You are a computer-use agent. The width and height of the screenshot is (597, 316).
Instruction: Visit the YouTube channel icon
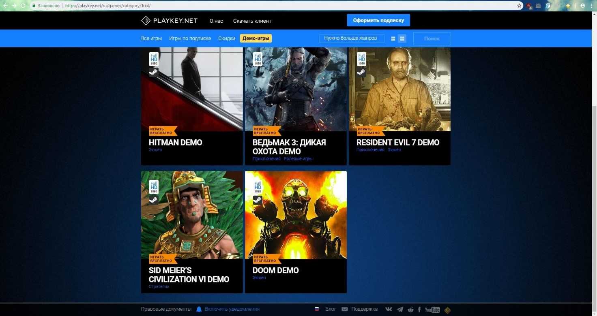click(x=432, y=310)
